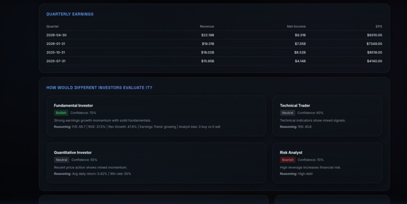The height and width of the screenshot is (204, 407).
Task: Select the Net Income column header
Action: [296, 26]
